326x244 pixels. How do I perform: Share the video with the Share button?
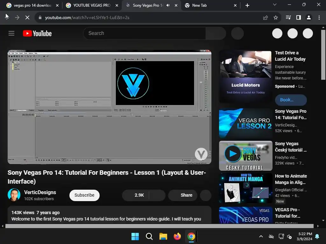[x=183, y=195]
